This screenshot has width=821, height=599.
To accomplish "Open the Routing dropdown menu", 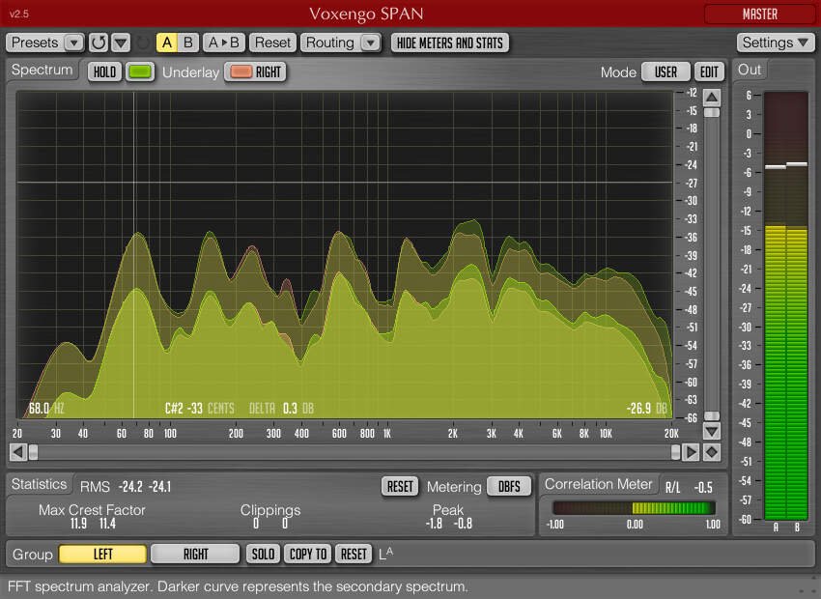I will coord(370,43).
